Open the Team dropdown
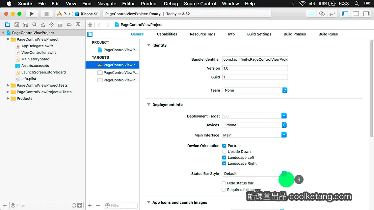The height and width of the screenshot is (210, 374). (255, 90)
